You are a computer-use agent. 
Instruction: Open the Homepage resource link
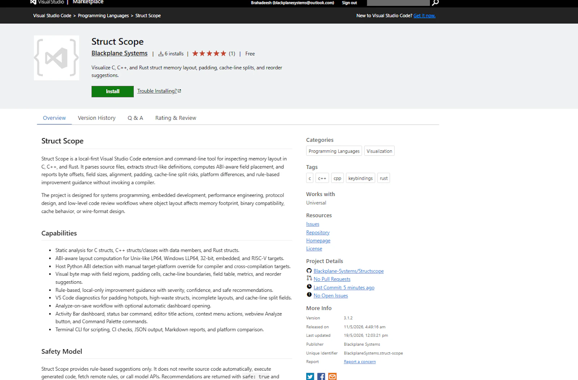(318, 241)
